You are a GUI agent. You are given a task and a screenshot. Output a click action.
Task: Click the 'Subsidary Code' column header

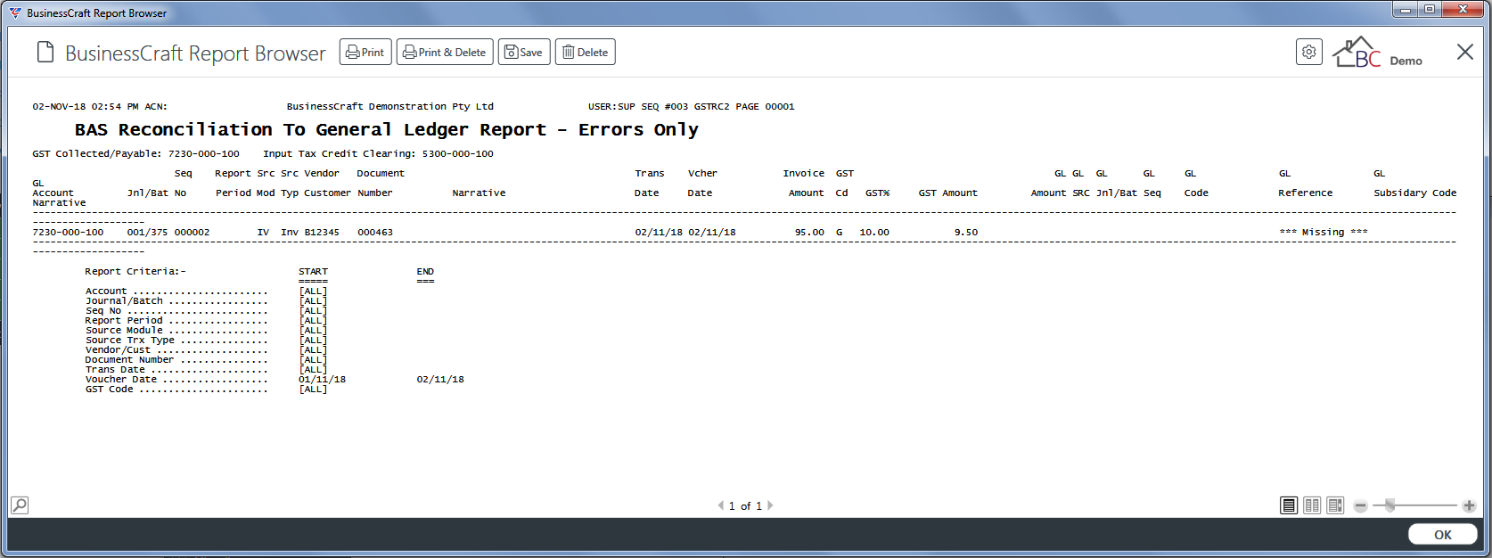tap(1414, 193)
